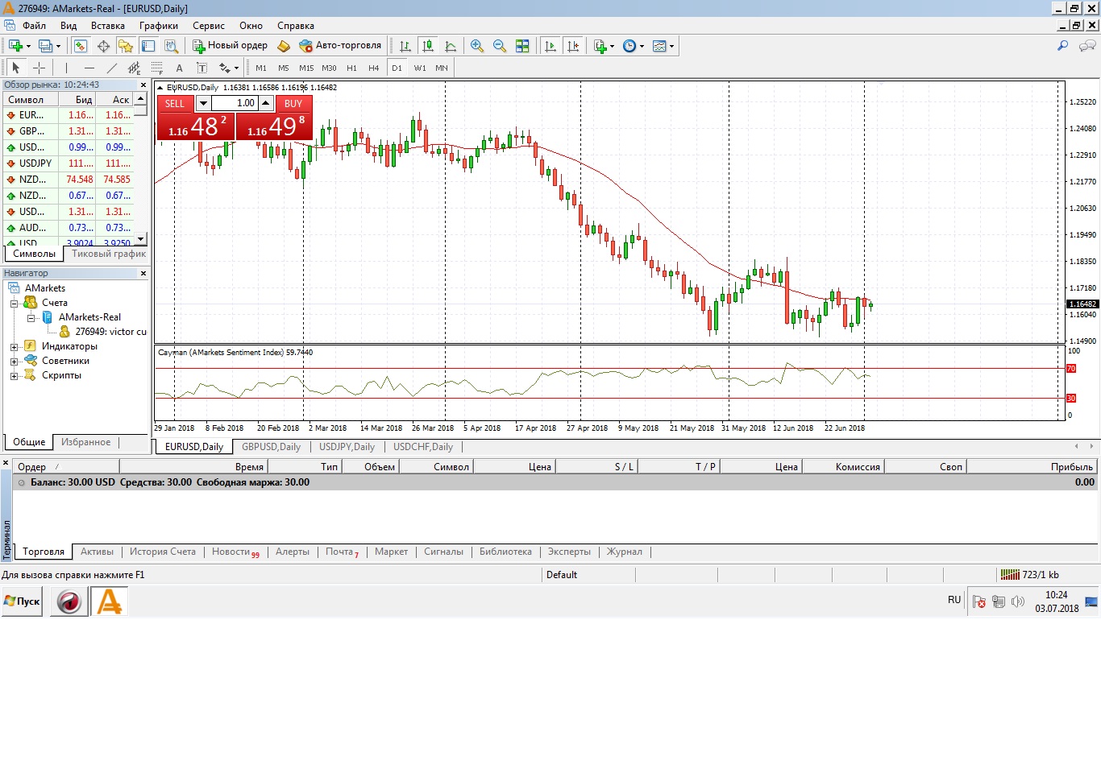Switch chart to candlestick mode

click(428, 46)
